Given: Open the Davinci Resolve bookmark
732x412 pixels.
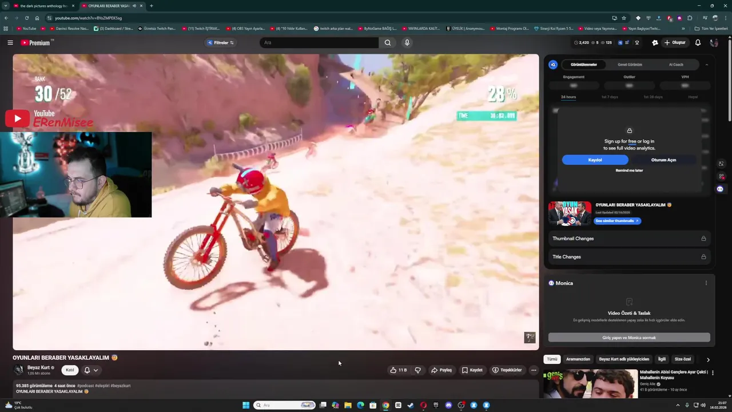Looking at the screenshot, I should pos(70,29).
